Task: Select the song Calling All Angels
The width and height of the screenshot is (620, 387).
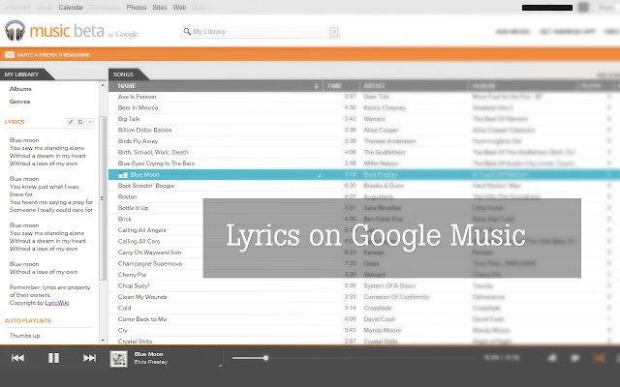Action: pos(142,230)
